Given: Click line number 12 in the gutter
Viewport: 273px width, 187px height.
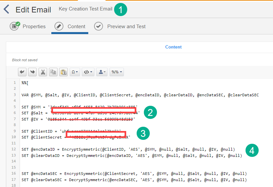Looking at the screenshot, I should click(14, 149).
